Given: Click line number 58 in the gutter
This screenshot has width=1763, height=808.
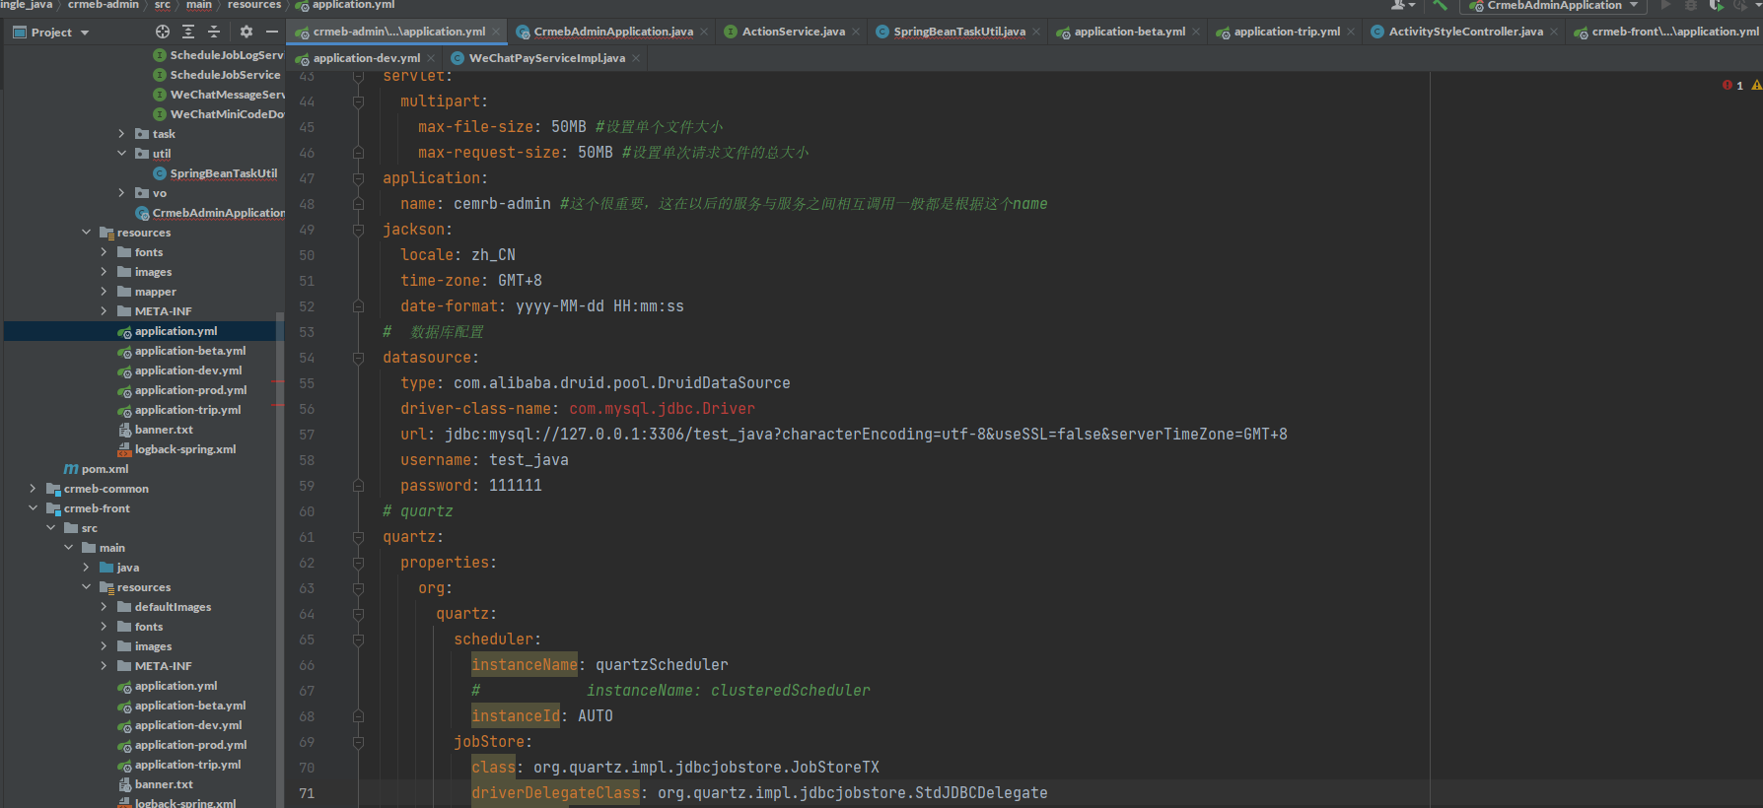Looking at the screenshot, I should coord(307,460).
